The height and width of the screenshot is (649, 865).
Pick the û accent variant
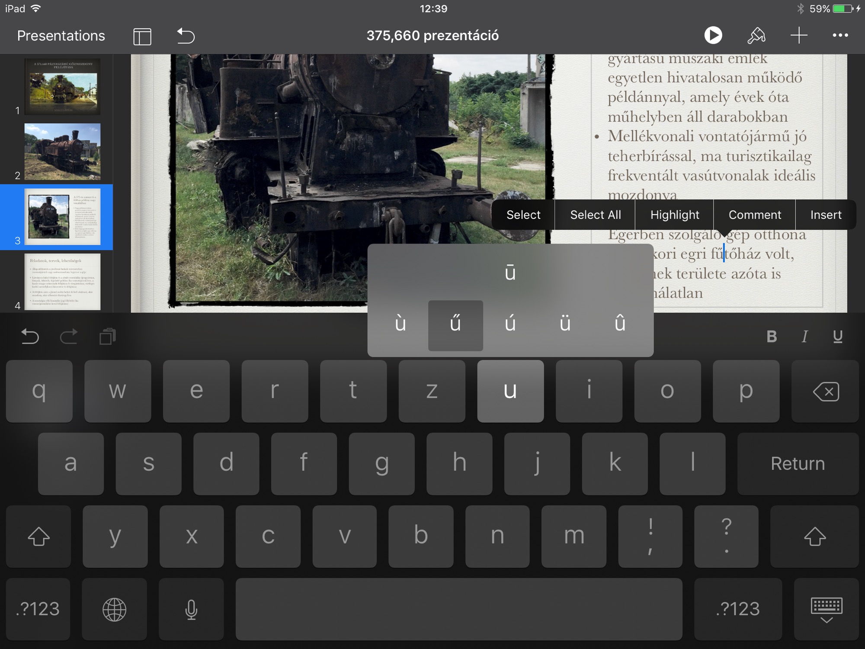(x=620, y=324)
